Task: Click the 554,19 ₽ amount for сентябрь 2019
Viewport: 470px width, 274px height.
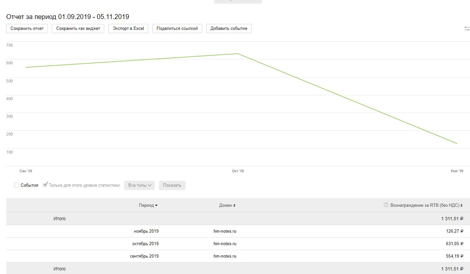Action: pyautogui.click(x=452, y=256)
